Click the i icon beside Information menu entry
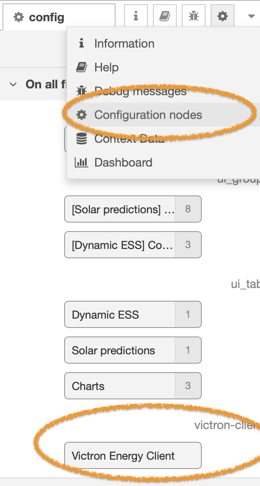260x486 pixels. pos(82,43)
